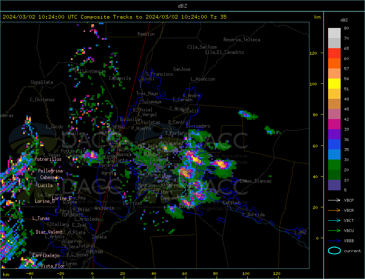Click the 'C_Chilenos' map label
This screenshot has width=365, height=279.
coord(42,100)
